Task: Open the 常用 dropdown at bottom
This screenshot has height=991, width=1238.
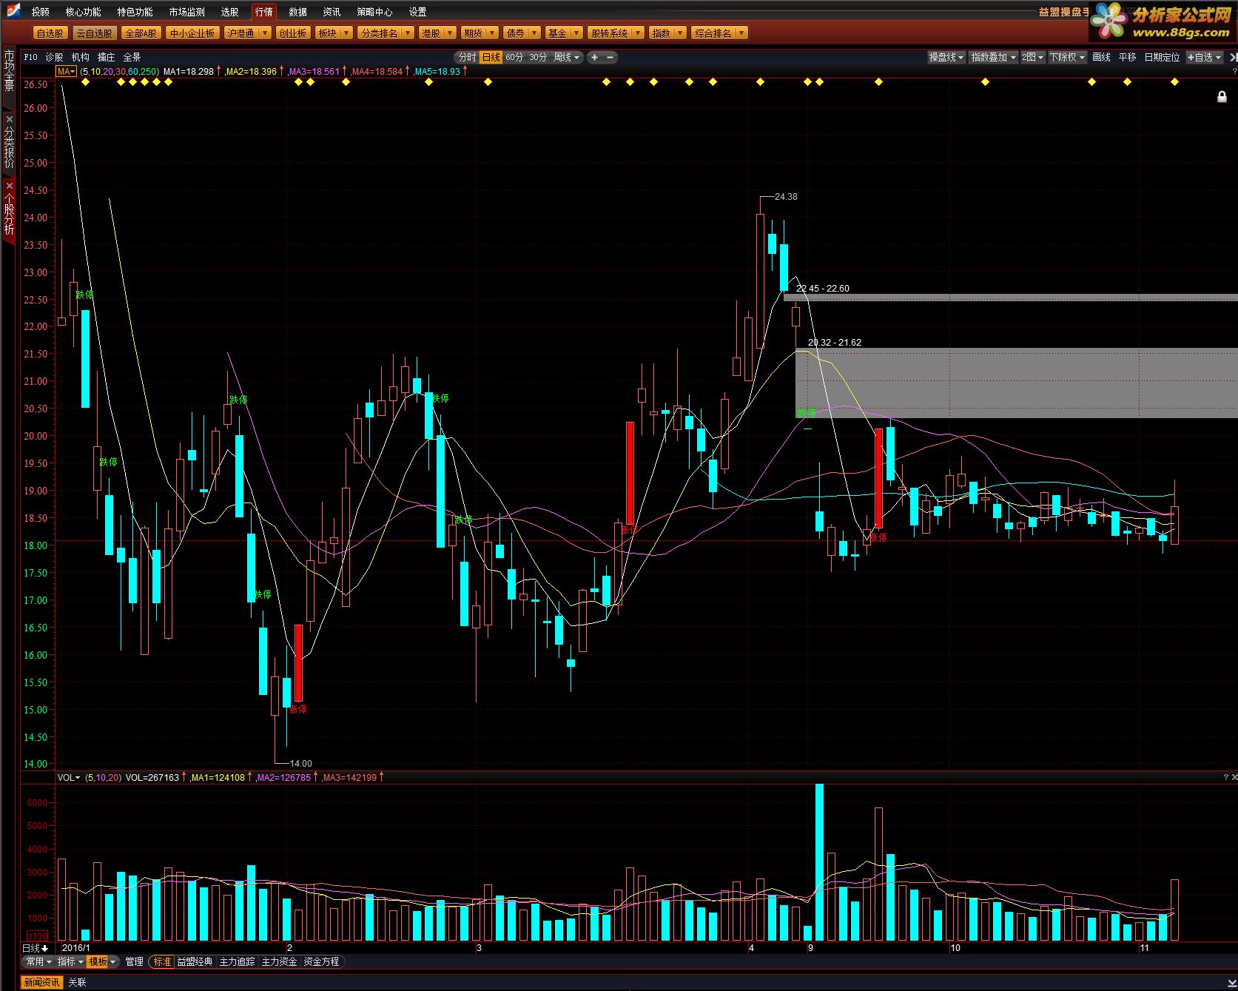Action: click(x=39, y=961)
